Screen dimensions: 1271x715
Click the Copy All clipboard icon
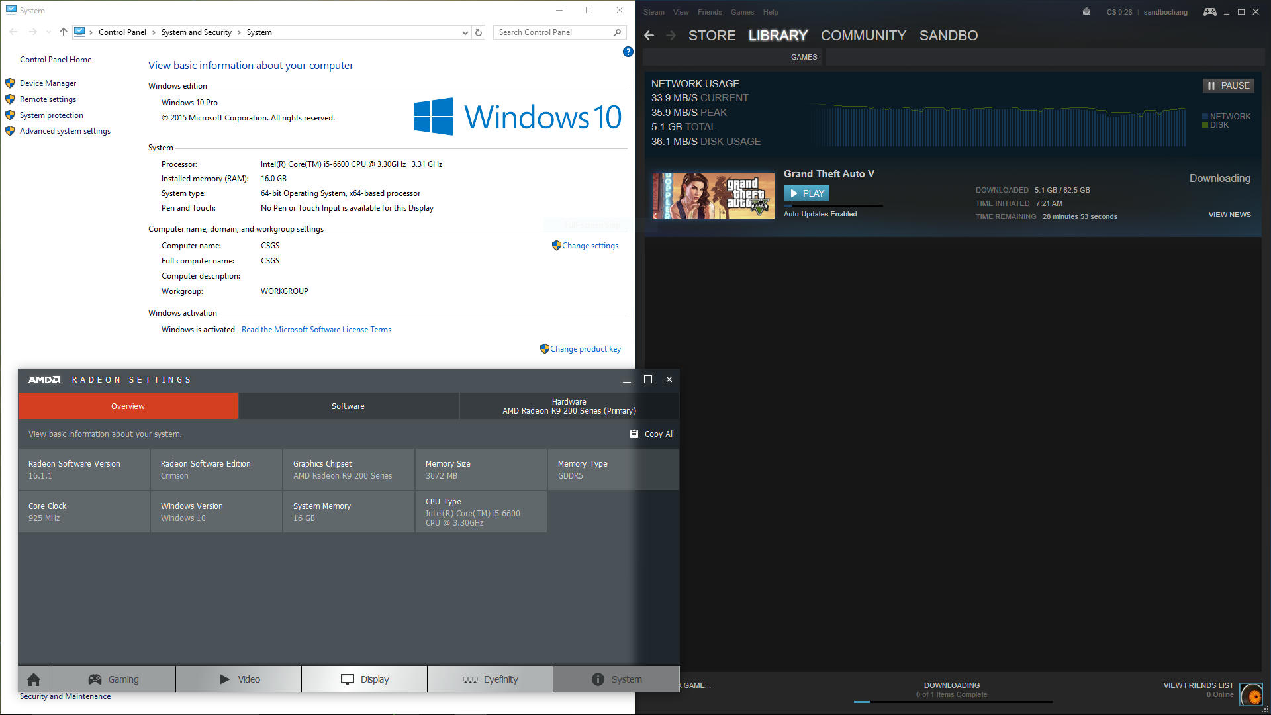pyautogui.click(x=634, y=434)
